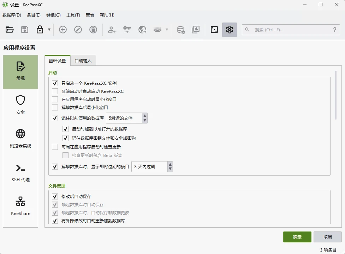Toggle 有外部修改时自动重新加载数据库
345x254 pixels.
pyautogui.click(x=55, y=221)
